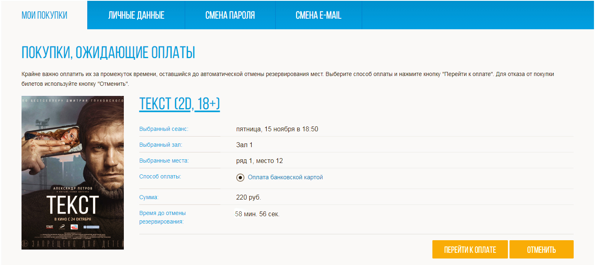Open the МОИ ПОКУПКИ tab
Viewport: 596px width, 265px height.
pyautogui.click(x=44, y=15)
